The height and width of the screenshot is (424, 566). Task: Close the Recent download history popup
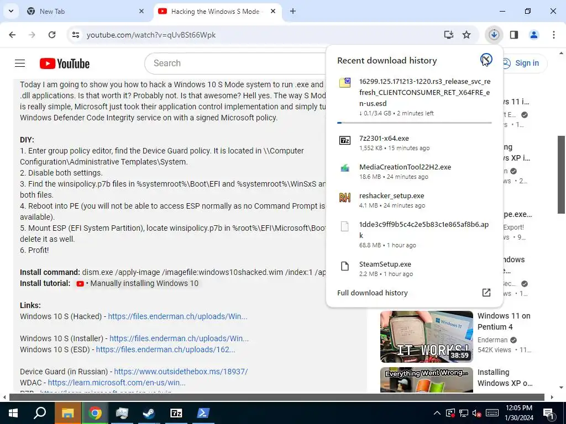(486, 59)
